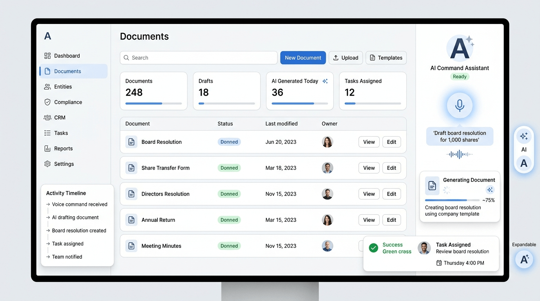Click the Tasks Assigned 12 progress bar
Screen dimensions: 540x301
(x=373, y=103)
